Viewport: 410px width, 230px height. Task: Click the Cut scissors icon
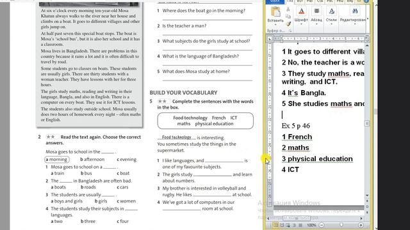[288, 10]
